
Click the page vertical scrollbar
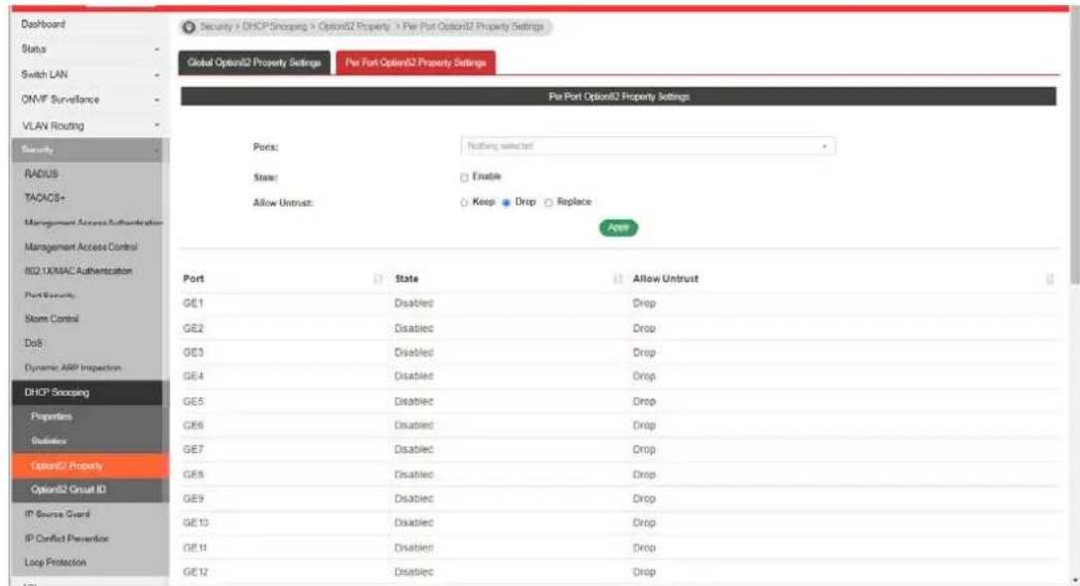pyautogui.click(x=1075, y=148)
